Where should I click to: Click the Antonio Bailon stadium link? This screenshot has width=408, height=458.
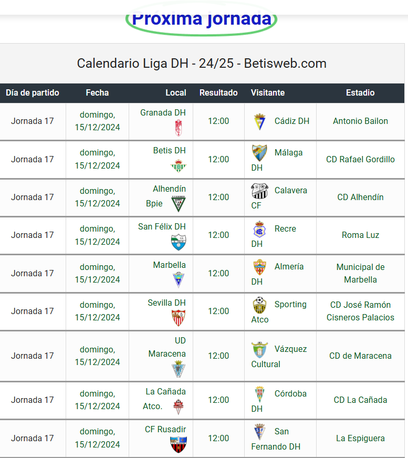[x=360, y=121]
